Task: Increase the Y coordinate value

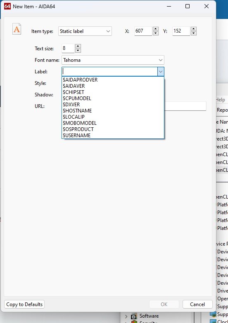Action: [x=193, y=29]
